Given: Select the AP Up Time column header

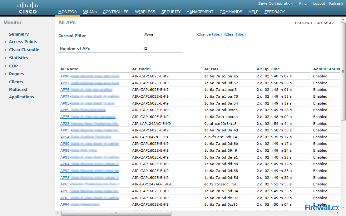Looking at the screenshot, I should [x=268, y=69].
